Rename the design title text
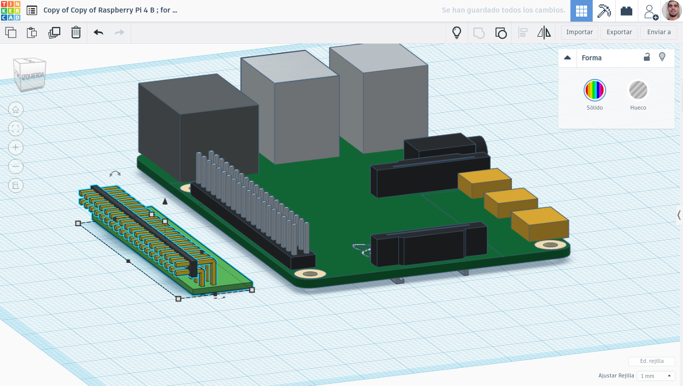Image resolution: width=683 pixels, height=386 pixels. (110, 10)
